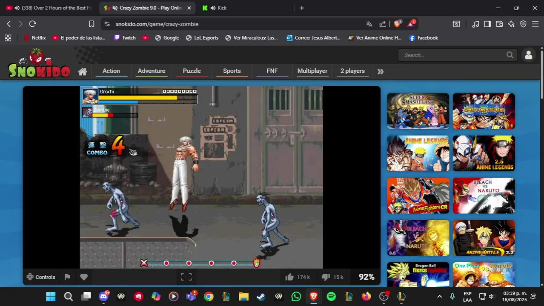Open the Adventure category
The width and height of the screenshot is (544, 306).
click(152, 71)
